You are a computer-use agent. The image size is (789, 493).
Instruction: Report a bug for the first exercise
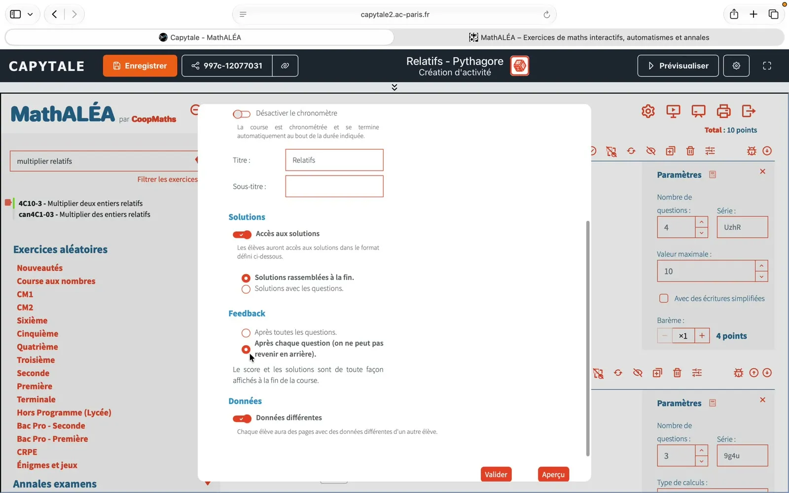[751, 151]
